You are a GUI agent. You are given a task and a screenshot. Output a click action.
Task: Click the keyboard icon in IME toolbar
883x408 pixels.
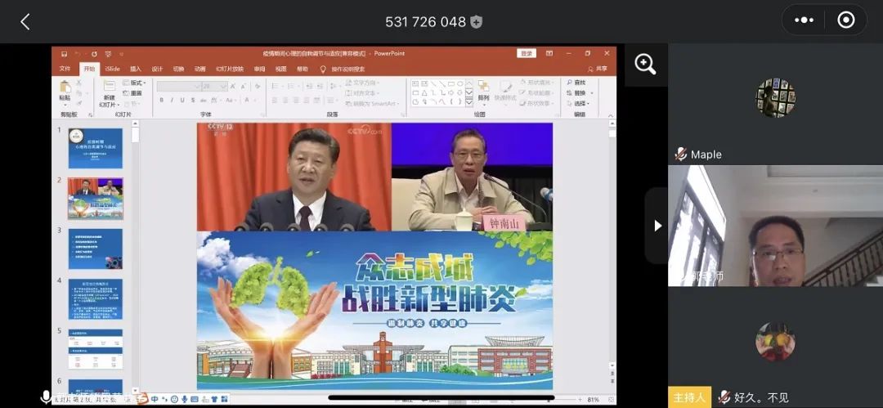[195, 399]
